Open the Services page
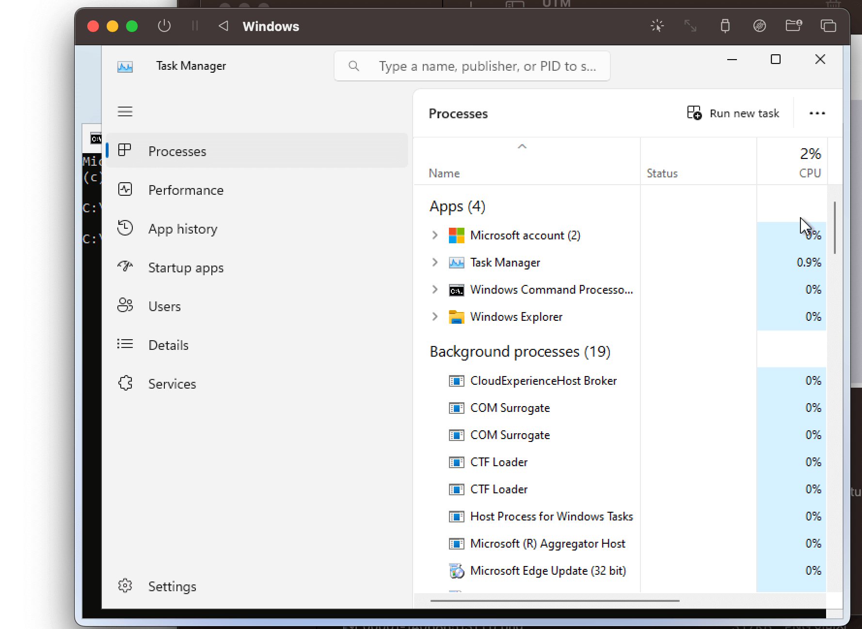This screenshot has height=629, width=862. coord(257,384)
